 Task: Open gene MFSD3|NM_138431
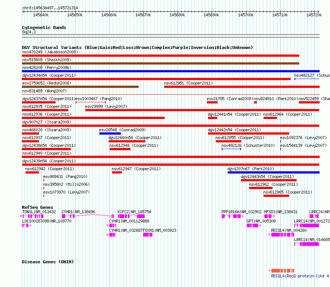click(x=281, y=212)
